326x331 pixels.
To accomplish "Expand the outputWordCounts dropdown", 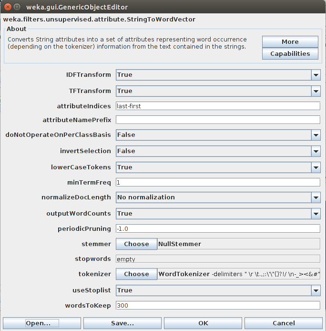I will pos(218,214).
